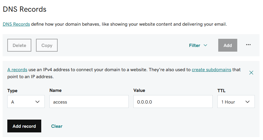Open the TTL dropdown showing 1 Hour
This screenshot has width=263, height=140.
[x=236, y=101]
